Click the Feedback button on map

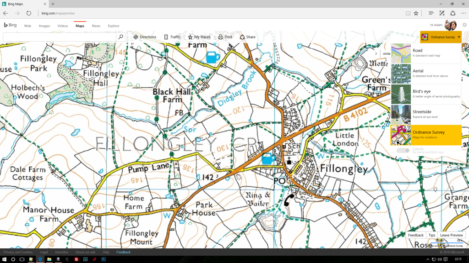tap(416, 235)
